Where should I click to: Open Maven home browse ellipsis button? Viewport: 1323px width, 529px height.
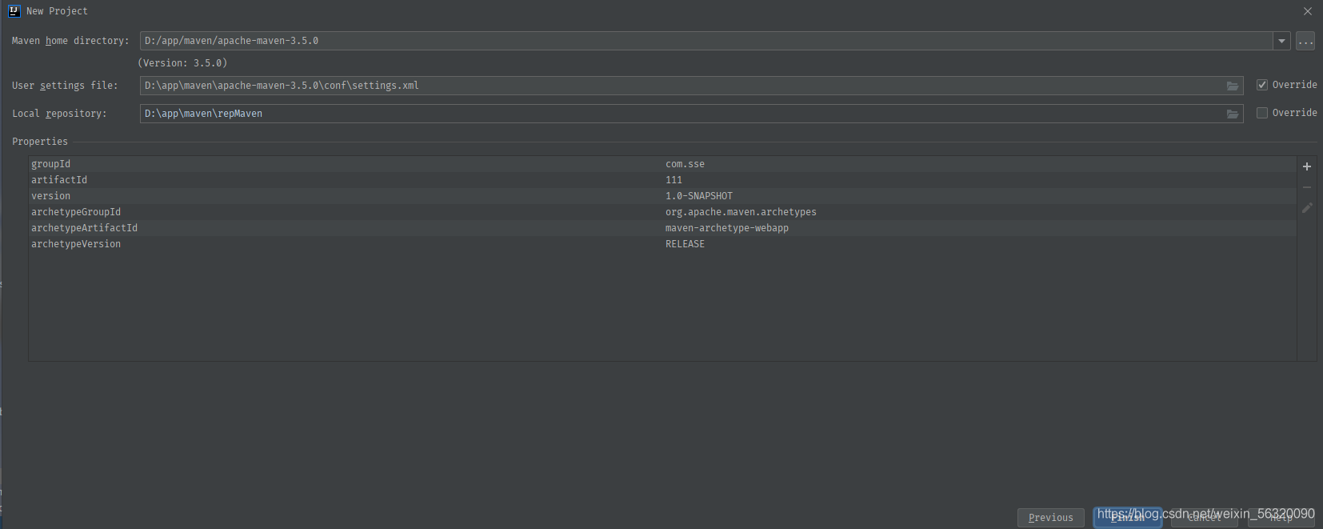1305,41
